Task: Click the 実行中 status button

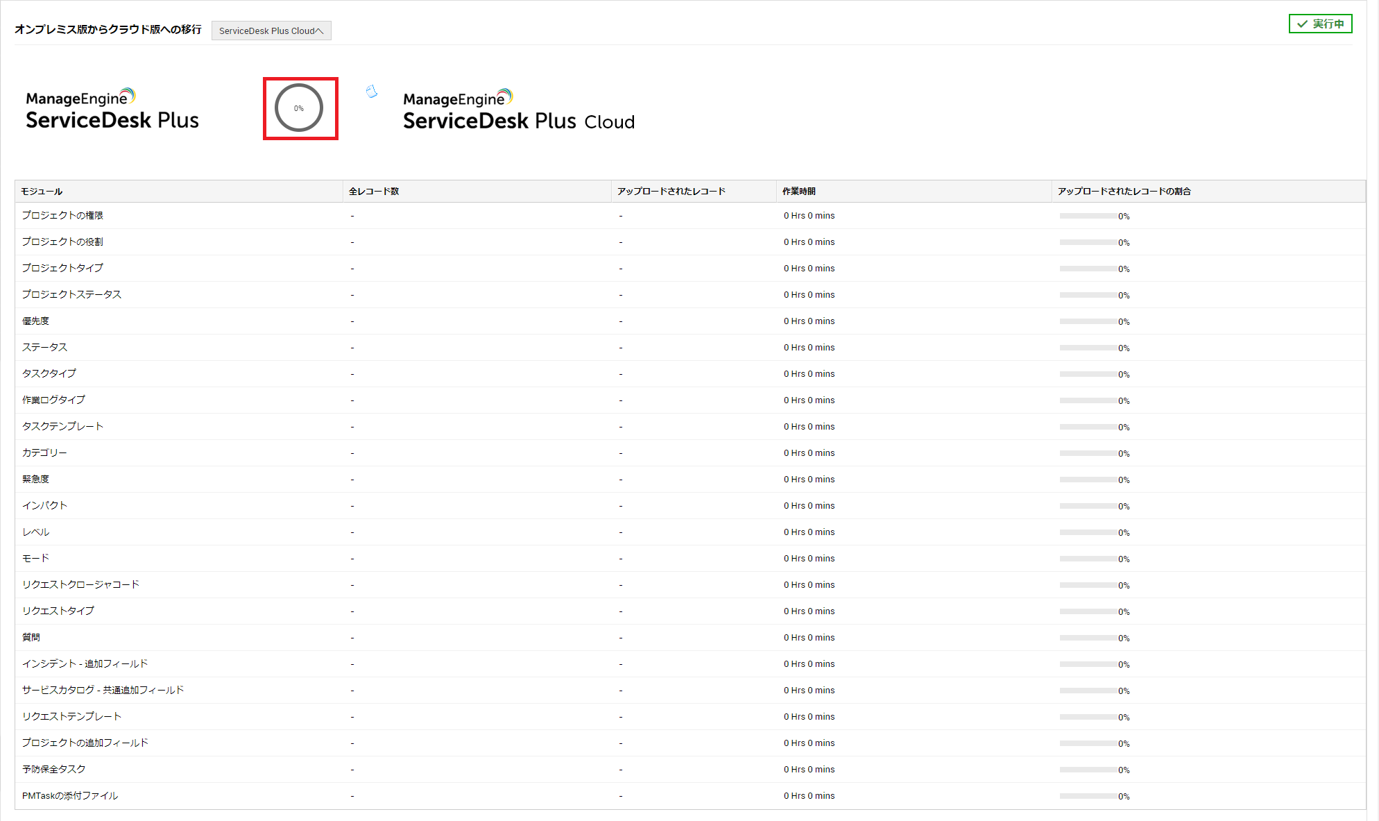Action: coord(1320,24)
